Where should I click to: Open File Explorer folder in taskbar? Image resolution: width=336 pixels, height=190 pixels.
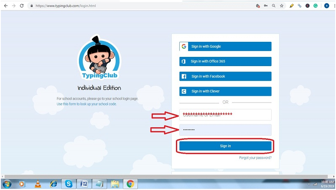[x=115, y=184]
